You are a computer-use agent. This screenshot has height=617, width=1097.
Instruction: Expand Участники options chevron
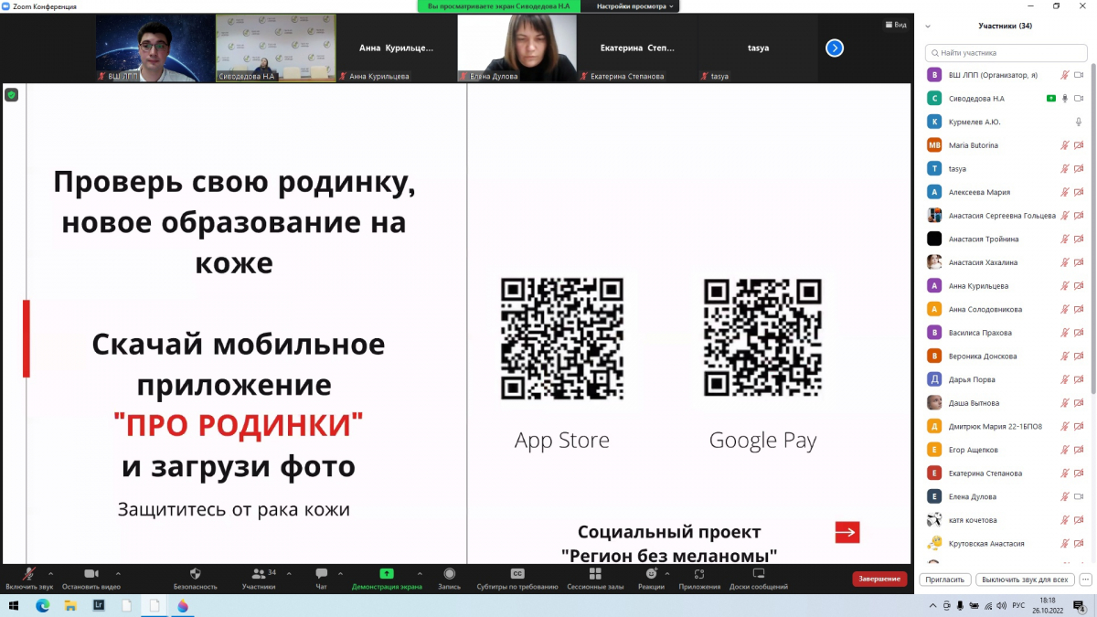(289, 573)
